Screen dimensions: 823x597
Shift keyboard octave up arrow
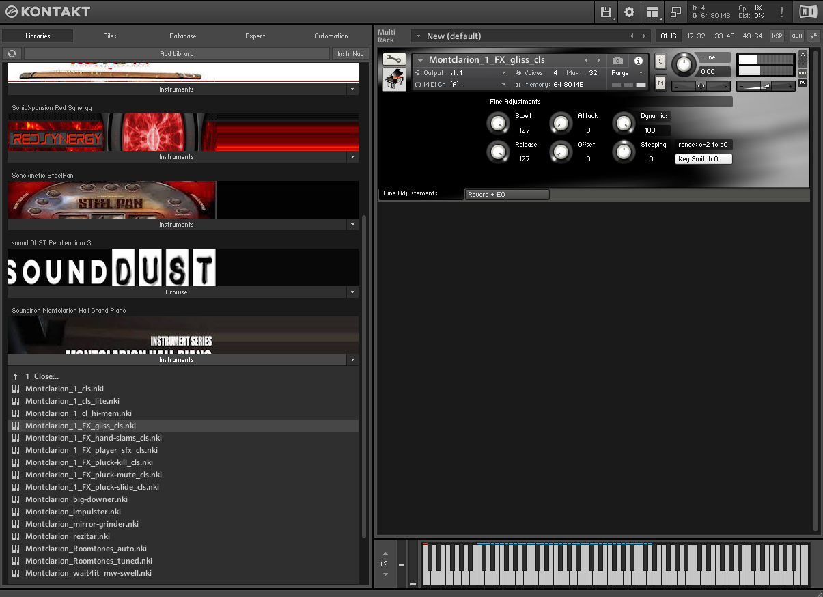coord(385,553)
